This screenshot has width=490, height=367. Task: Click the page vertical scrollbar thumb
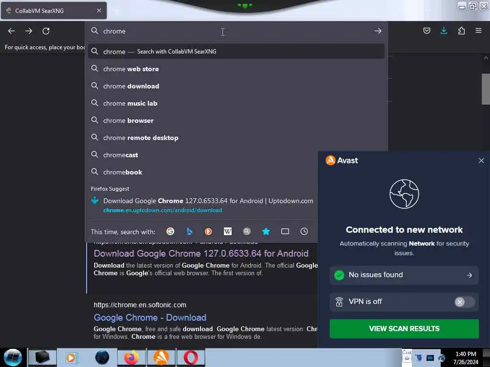(486, 89)
